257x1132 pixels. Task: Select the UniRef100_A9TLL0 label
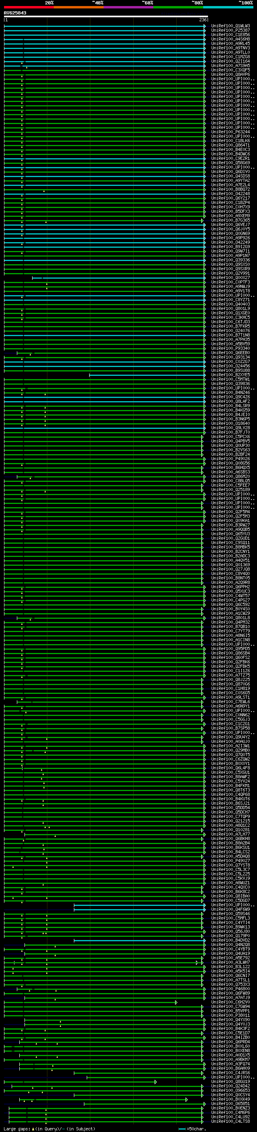[230, 52]
